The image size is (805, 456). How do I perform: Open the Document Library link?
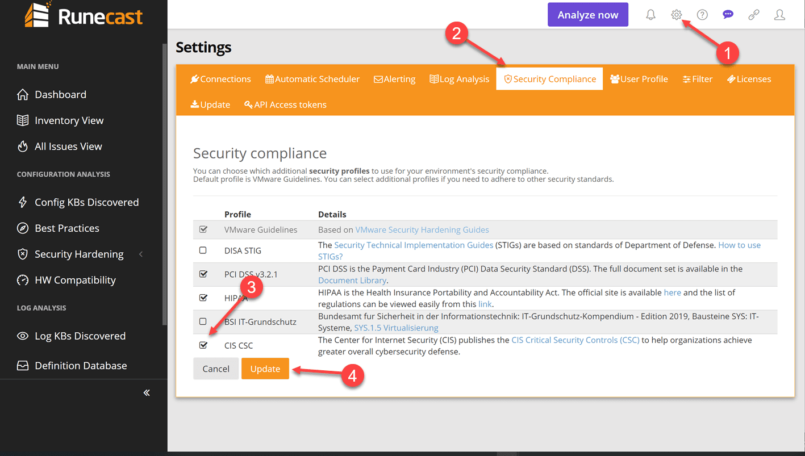[352, 281]
